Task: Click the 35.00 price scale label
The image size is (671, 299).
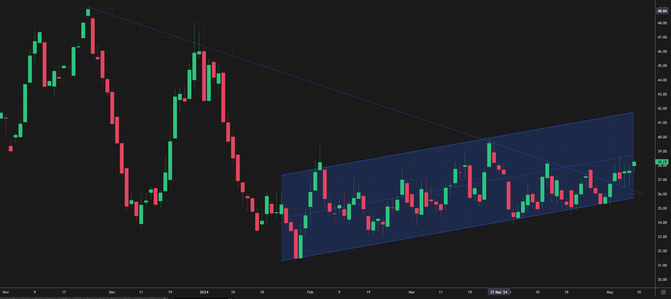Action: (x=662, y=208)
